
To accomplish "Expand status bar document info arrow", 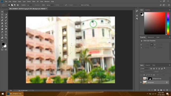I will [33, 91].
